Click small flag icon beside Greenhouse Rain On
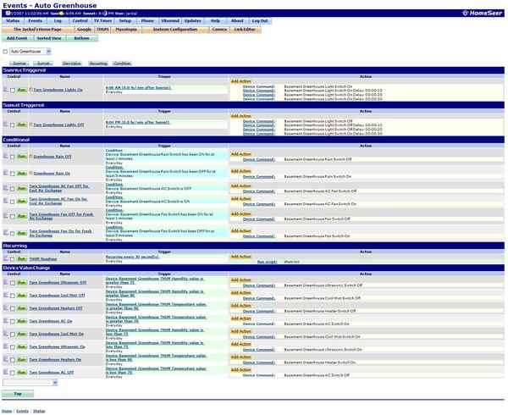Image resolution: width=508 pixels, height=415 pixels. pos(31,174)
